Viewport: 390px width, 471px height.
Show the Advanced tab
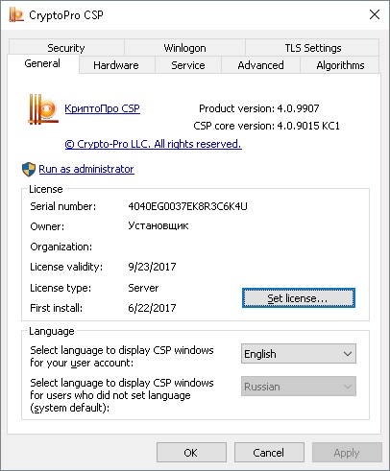coord(260,65)
